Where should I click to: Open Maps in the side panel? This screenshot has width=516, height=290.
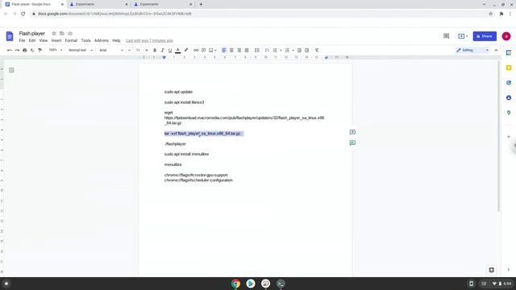(x=509, y=113)
